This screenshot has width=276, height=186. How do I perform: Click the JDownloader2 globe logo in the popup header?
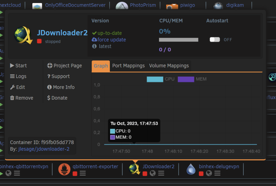[23, 35]
